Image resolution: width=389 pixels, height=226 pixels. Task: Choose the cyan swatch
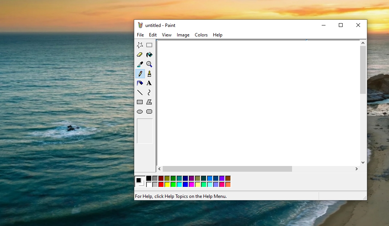[x=179, y=184]
